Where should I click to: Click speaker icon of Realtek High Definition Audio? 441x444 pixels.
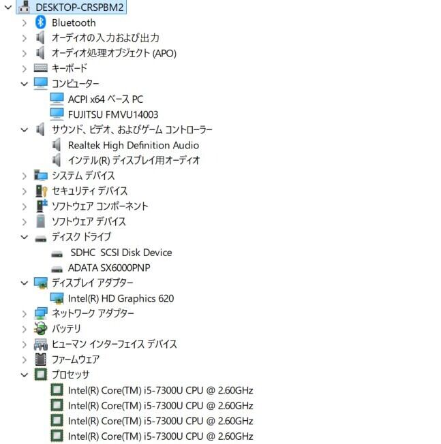coord(57,144)
